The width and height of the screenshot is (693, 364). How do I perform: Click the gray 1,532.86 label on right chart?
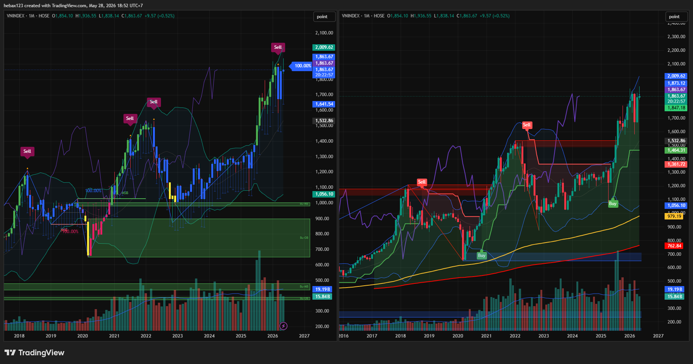point(676,141)
